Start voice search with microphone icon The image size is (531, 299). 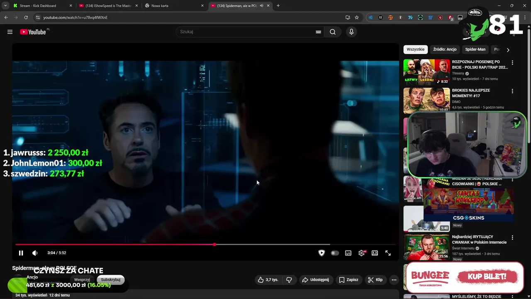351,32
